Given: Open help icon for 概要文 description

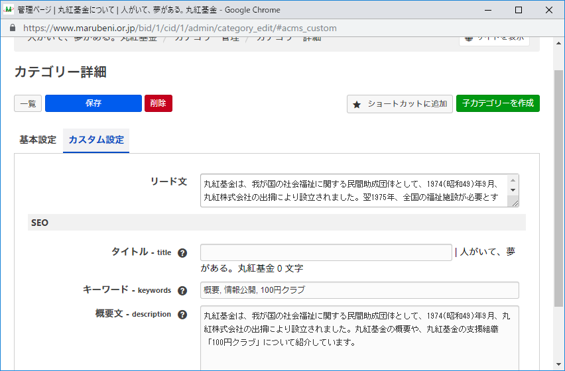Looking at the screenshot, I should [182, 315].
